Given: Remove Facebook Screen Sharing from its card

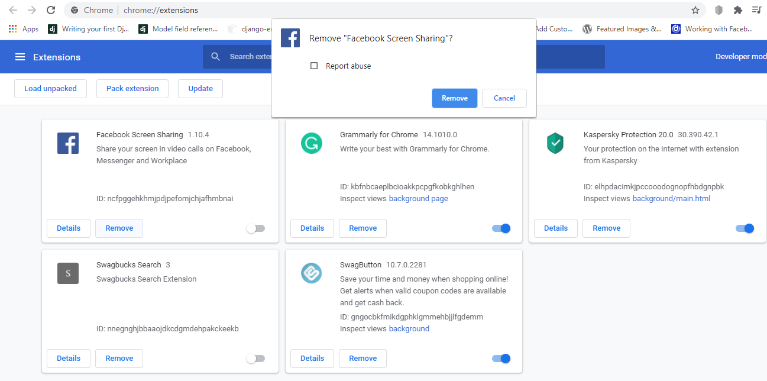Looking at the screenshot, I should 119,228.
